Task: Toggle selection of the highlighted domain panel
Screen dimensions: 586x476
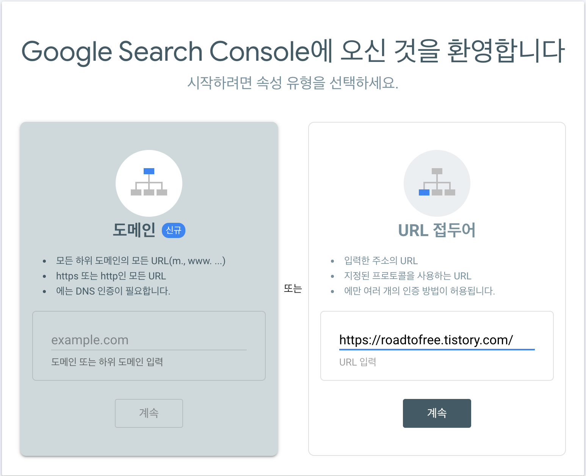Action: (x=149, y=288)
